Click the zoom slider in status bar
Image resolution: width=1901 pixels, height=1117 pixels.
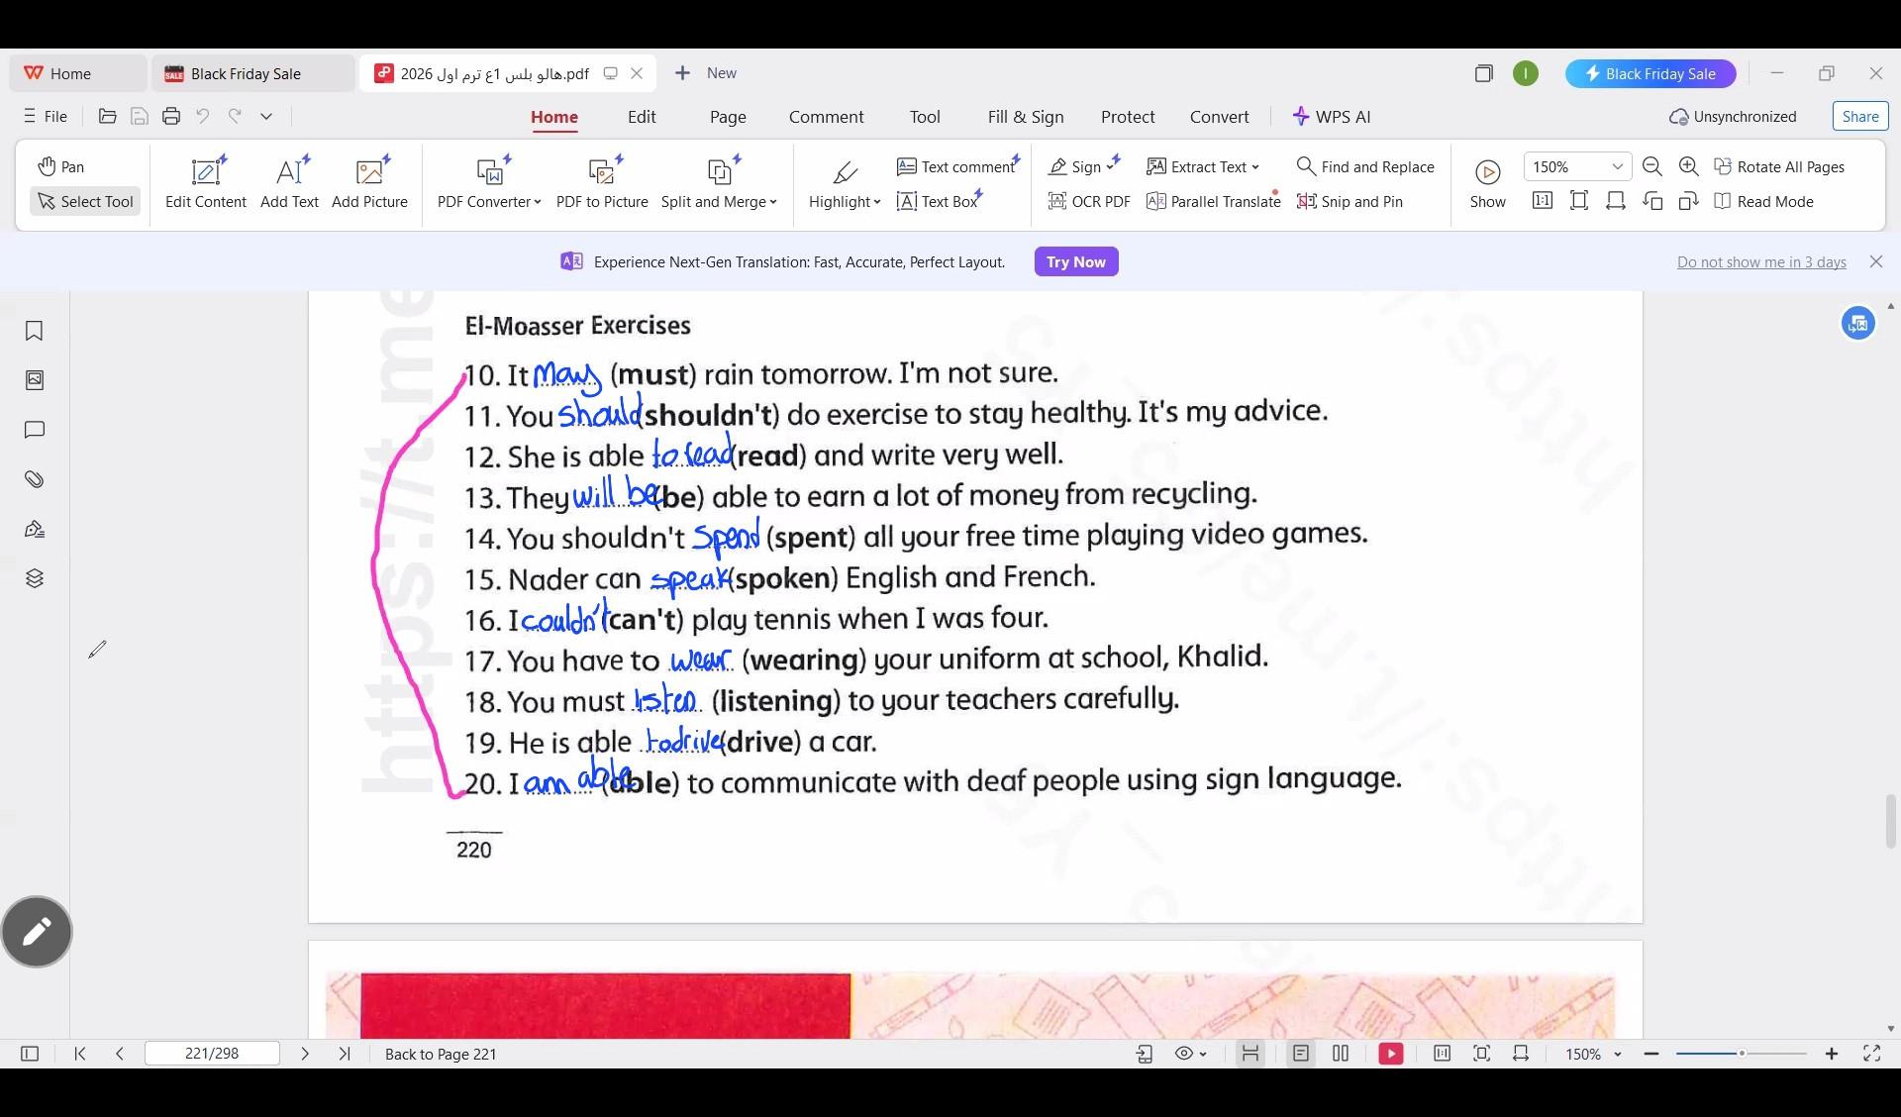[1741, 1054]
